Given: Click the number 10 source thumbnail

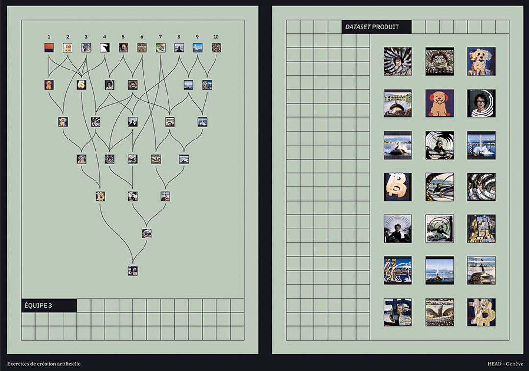Looking at the screenshot, I should click(x=216, y=47).
